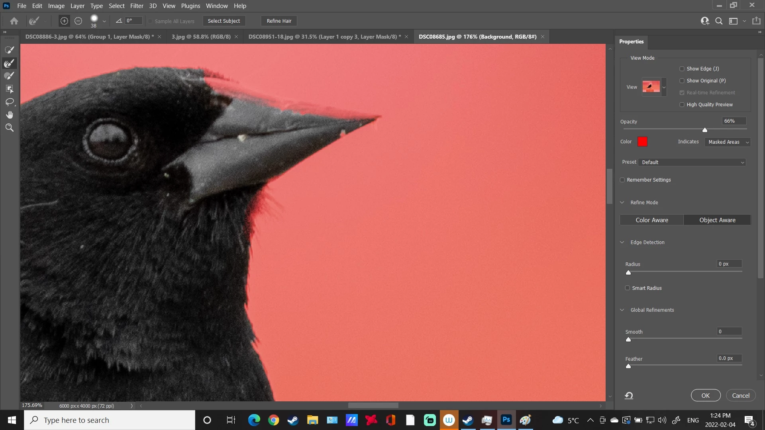Viewport: 765px width, 430px height.
Task: Click the Subtract from selection icon
Action: point(78,21)
